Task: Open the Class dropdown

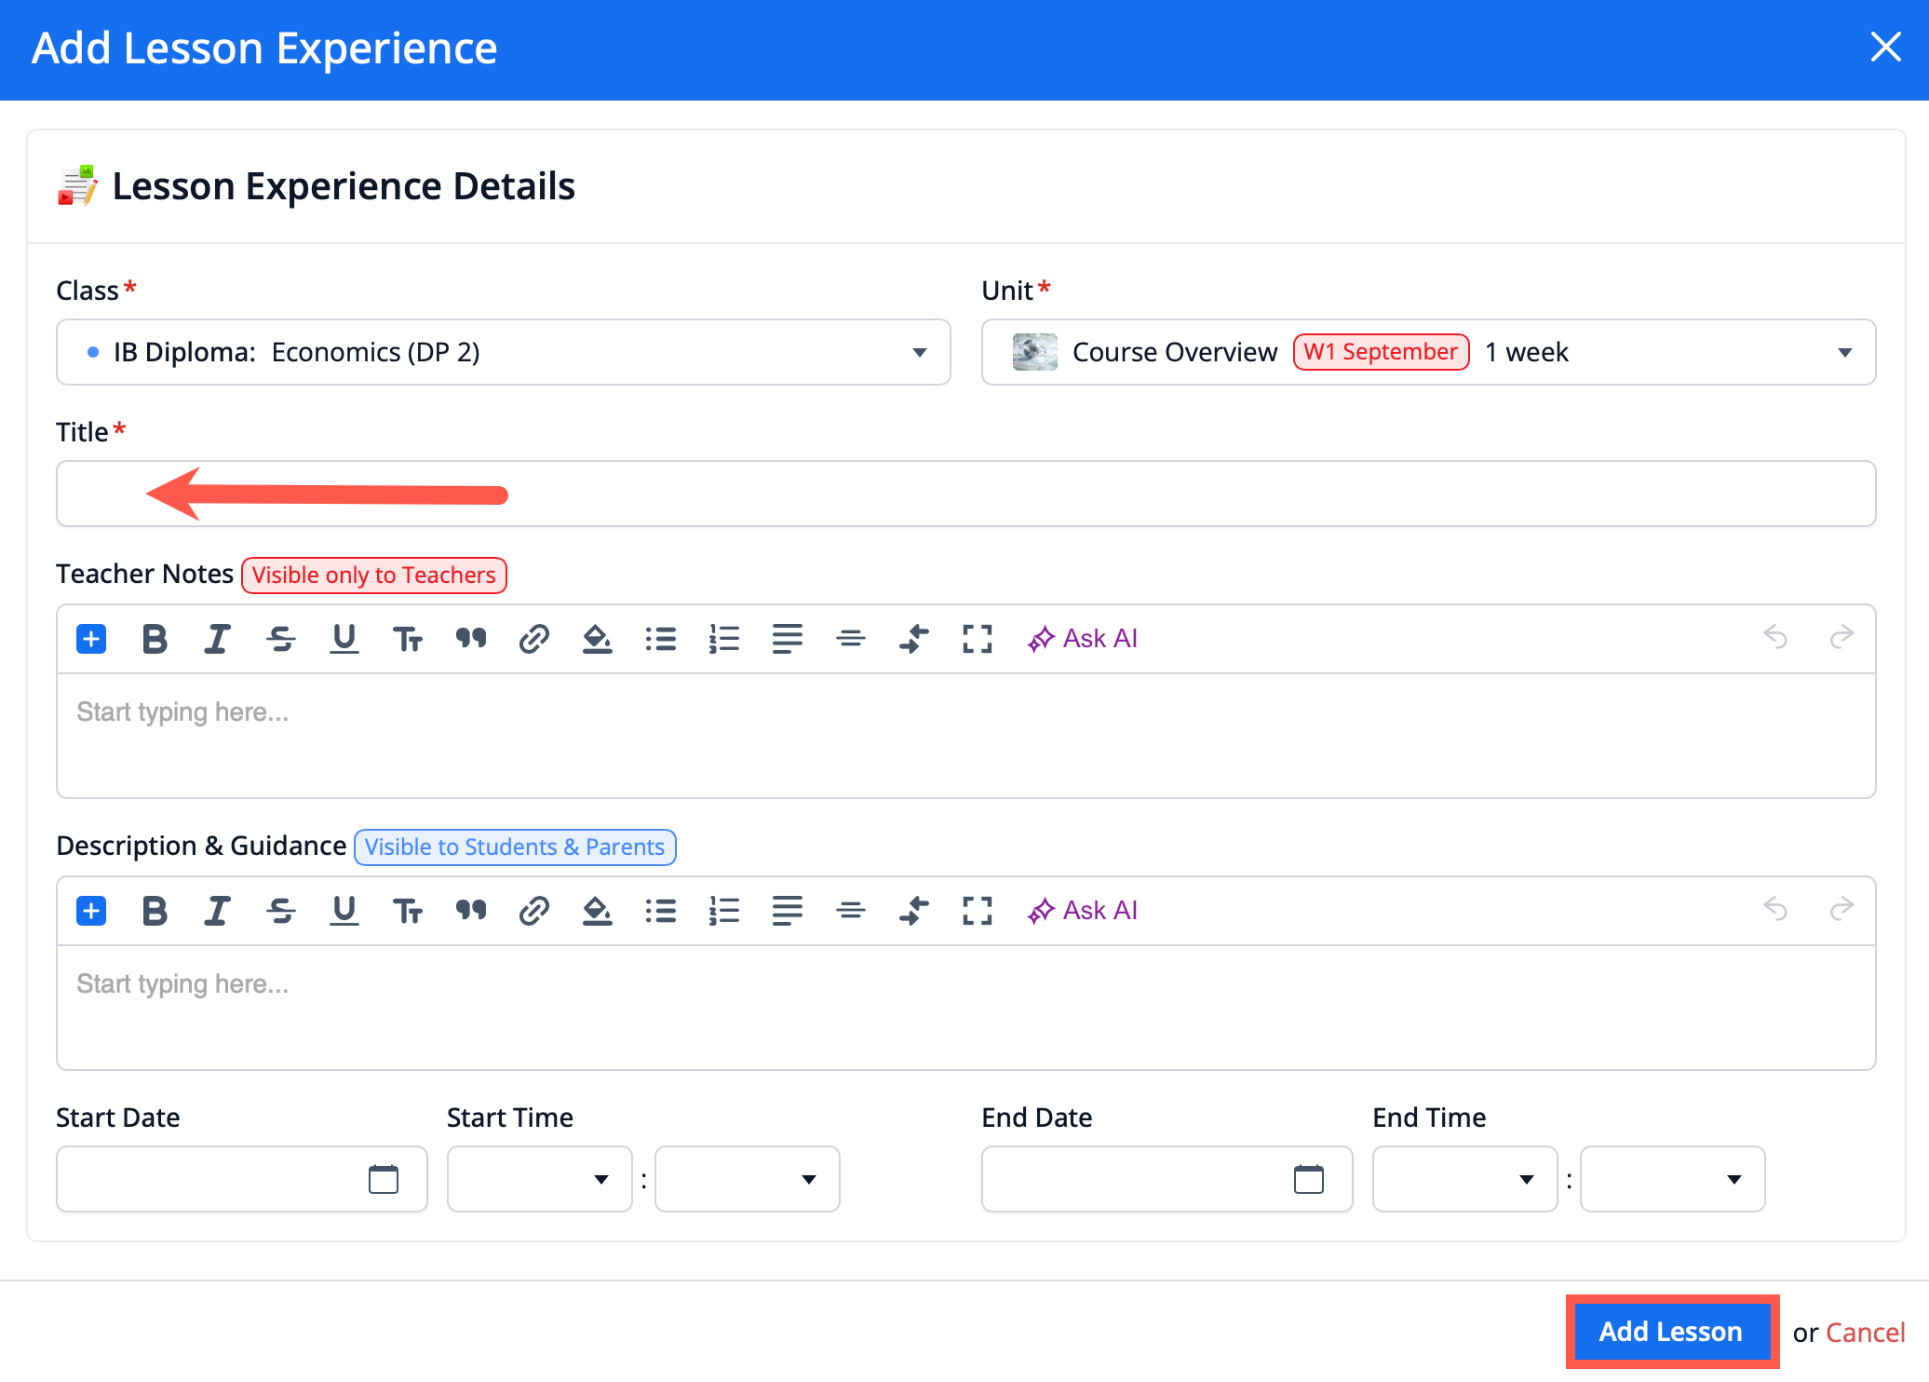Action: coord(503,352)
